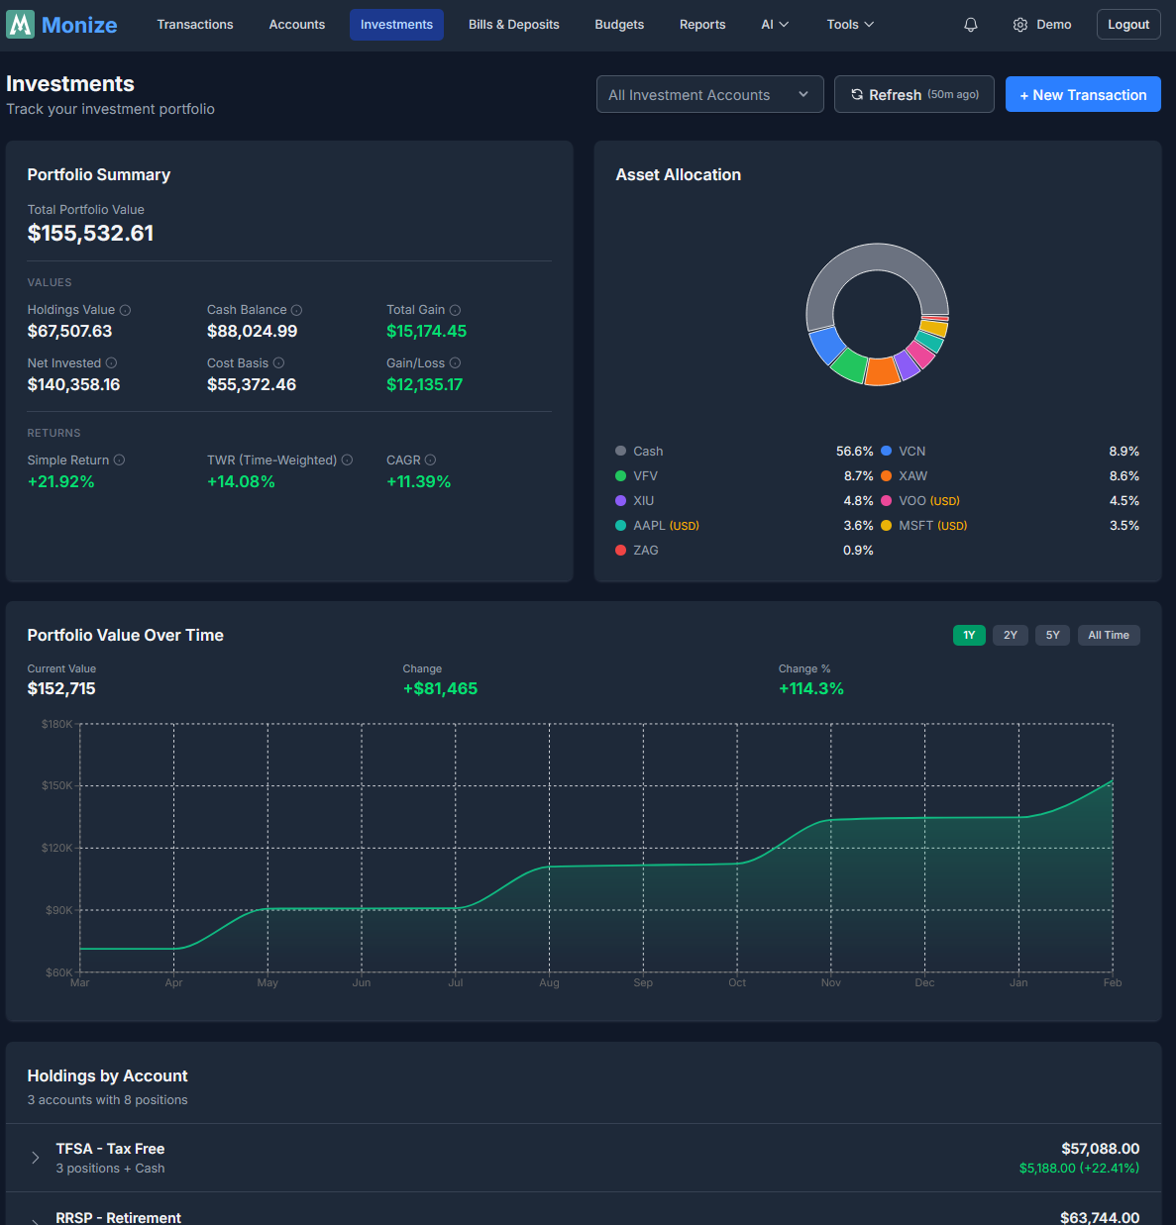
Task: Click the Gain/Loss value $12,135.17
Action: click(424, 384)
